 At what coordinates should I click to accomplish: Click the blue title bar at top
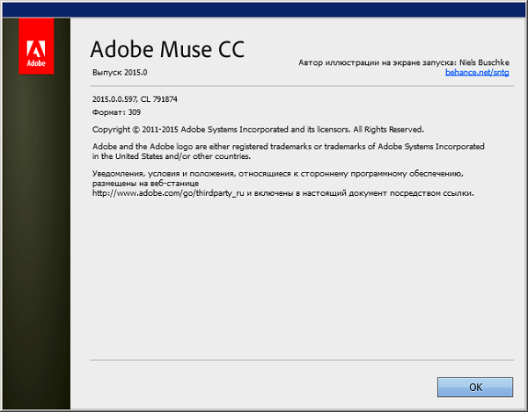[x=264, y=9]
